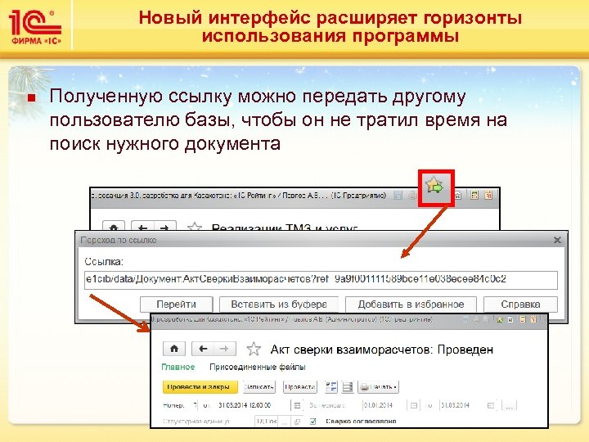Open the calendar picker for period start 01.01.2014
This screenshot has height=442, width=589.
pyautogui.click(x=413, y=405)
